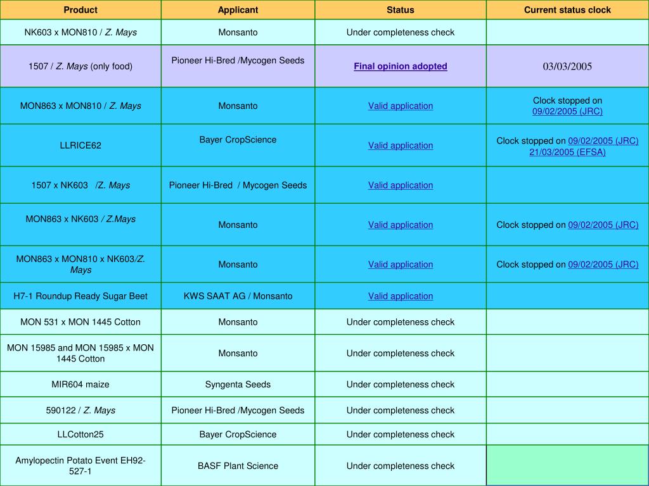
Task: Click Valid application for MON863 x MON810 x NK603
Action: click(401, 265)
